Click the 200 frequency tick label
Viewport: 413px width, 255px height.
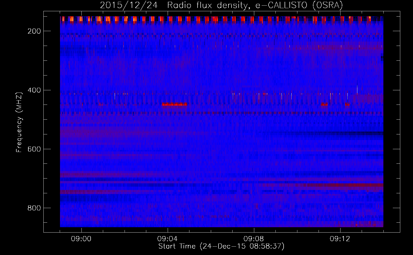pyautogui.click(x=34, y=31)
